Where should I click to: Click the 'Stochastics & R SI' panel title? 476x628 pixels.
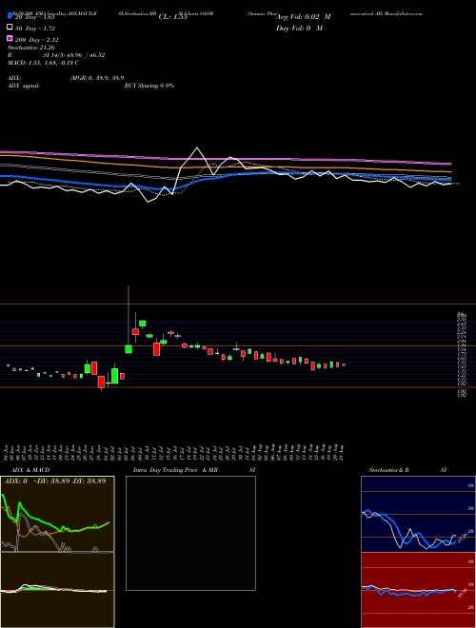point(407,470)
